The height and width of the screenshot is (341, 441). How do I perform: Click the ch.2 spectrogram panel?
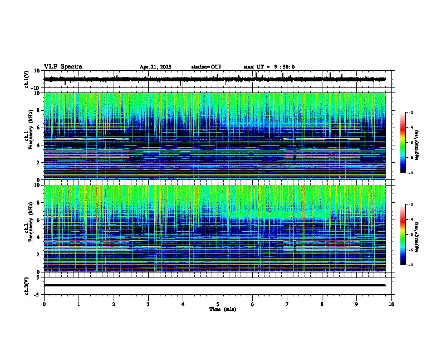(x=214, y=228)
